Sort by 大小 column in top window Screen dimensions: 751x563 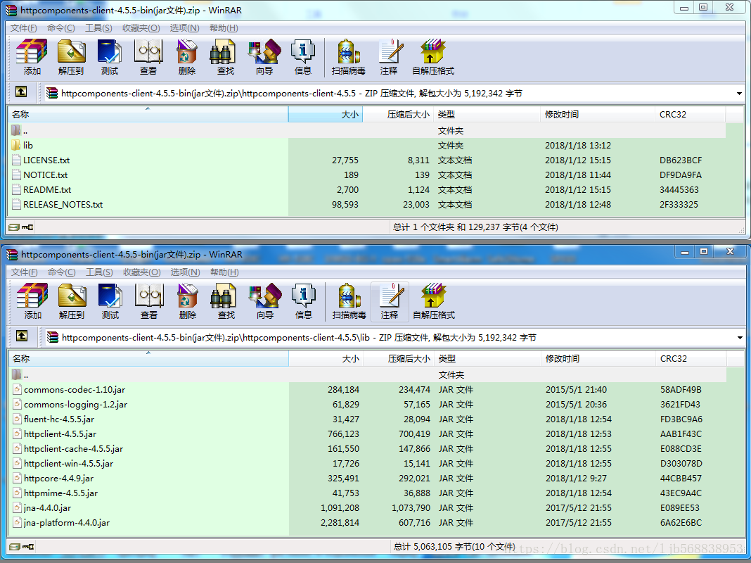pyautogui.click(x=326, y=114)
